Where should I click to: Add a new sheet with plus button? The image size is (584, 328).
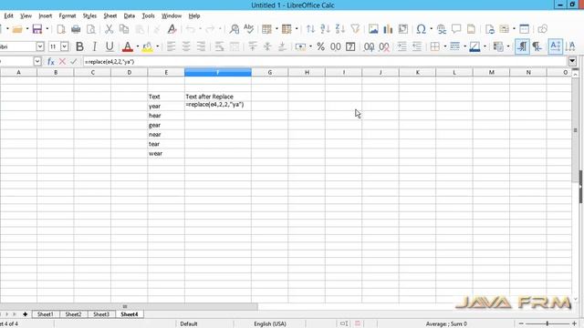(x=25, y=314)
